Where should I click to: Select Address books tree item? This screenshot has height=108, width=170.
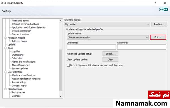pos(19,41)
